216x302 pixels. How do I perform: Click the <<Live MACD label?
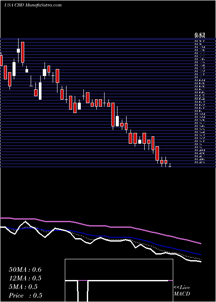(182, 290)
